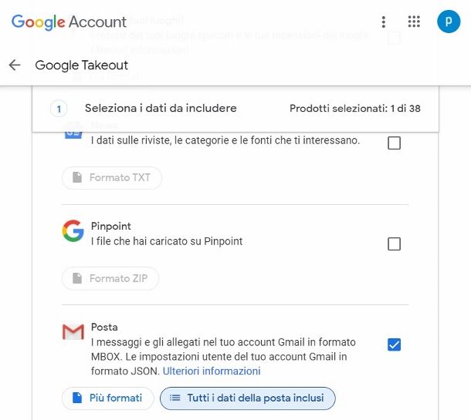Open the Ulteriori informazioni link for Posta
The height and width of the screenshot is (420, 471).
(x=211, y=371)
